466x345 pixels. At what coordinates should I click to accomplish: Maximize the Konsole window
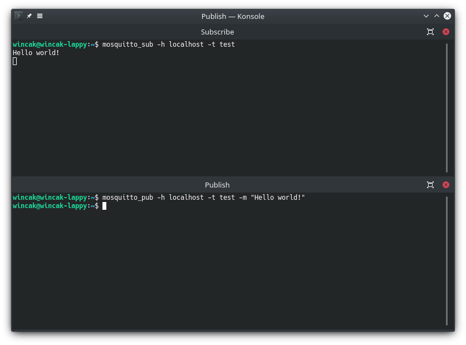436,16
